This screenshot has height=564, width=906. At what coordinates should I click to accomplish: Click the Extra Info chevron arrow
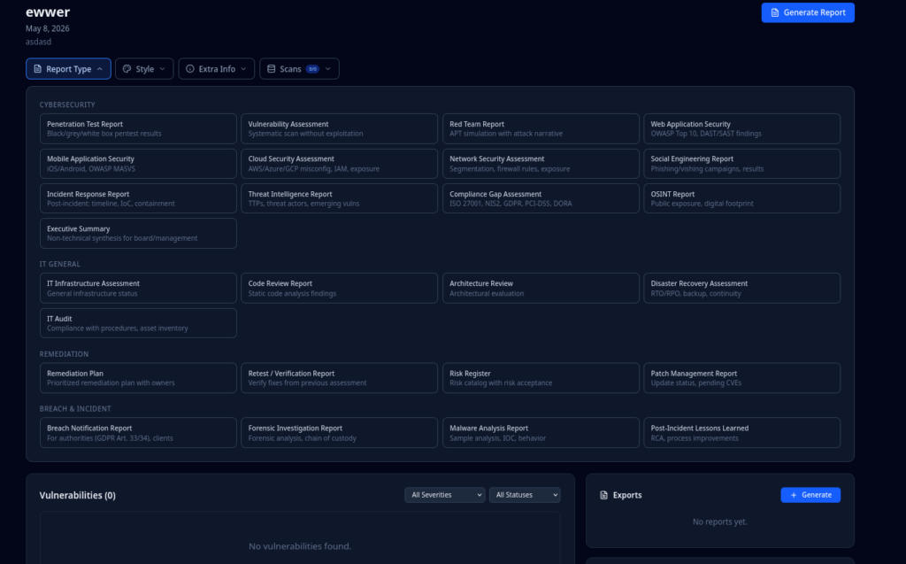[x=243, y=69]
